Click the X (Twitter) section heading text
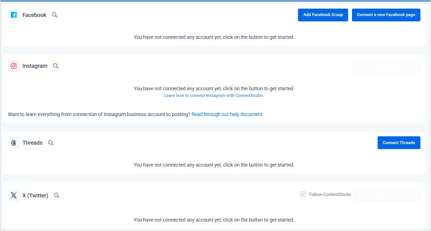Screen dimensions: 431x231 35,195
